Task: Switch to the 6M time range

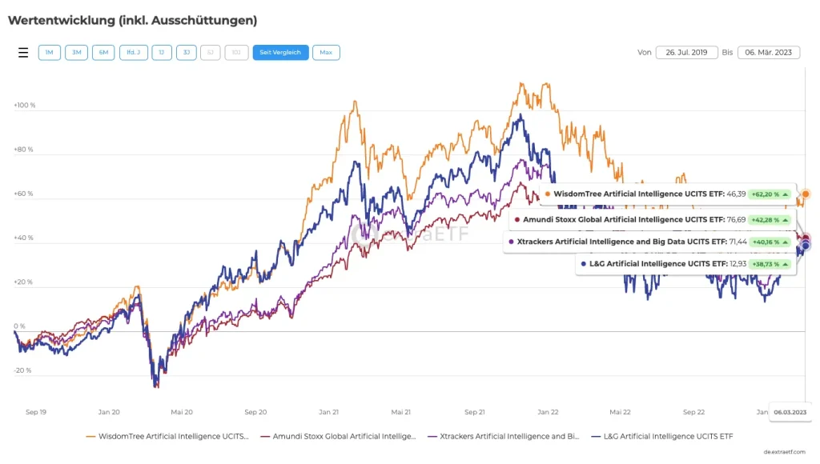Action: [x=103, y=53]
